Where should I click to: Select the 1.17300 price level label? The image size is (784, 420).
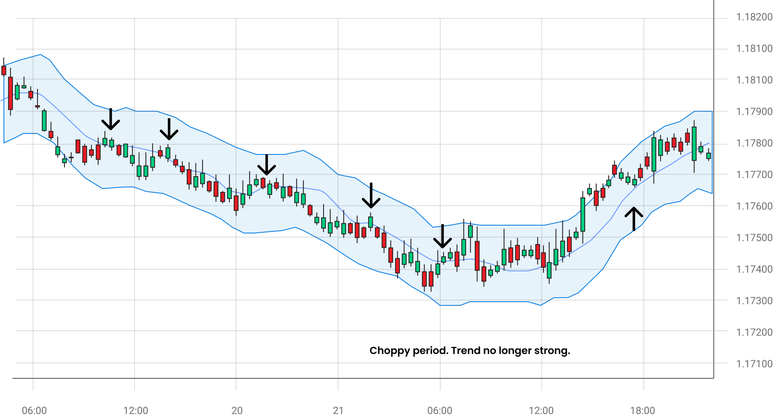(754, 301)
